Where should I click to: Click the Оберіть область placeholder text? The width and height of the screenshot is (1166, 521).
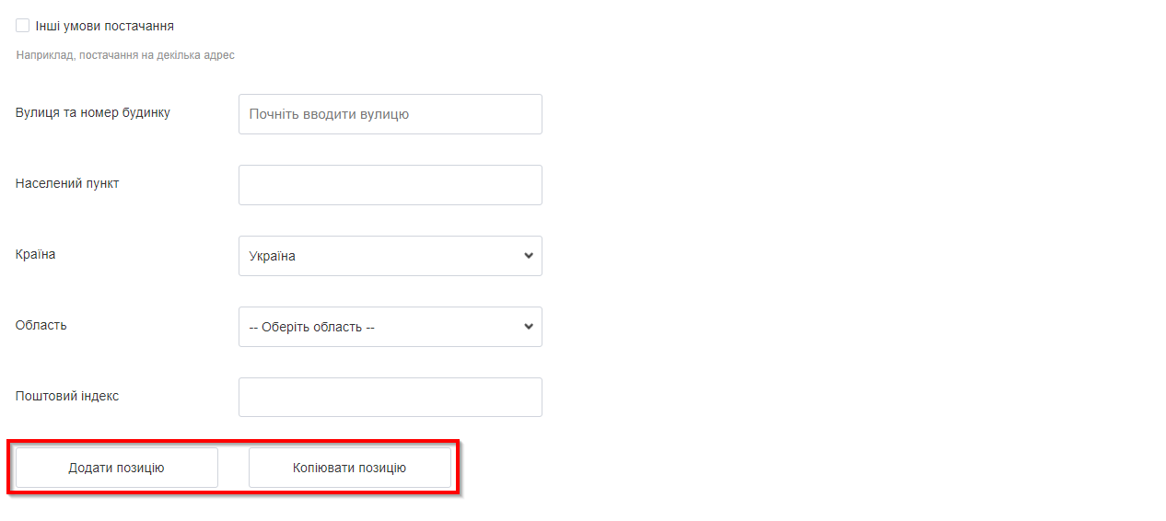click(x=312, y=327)
